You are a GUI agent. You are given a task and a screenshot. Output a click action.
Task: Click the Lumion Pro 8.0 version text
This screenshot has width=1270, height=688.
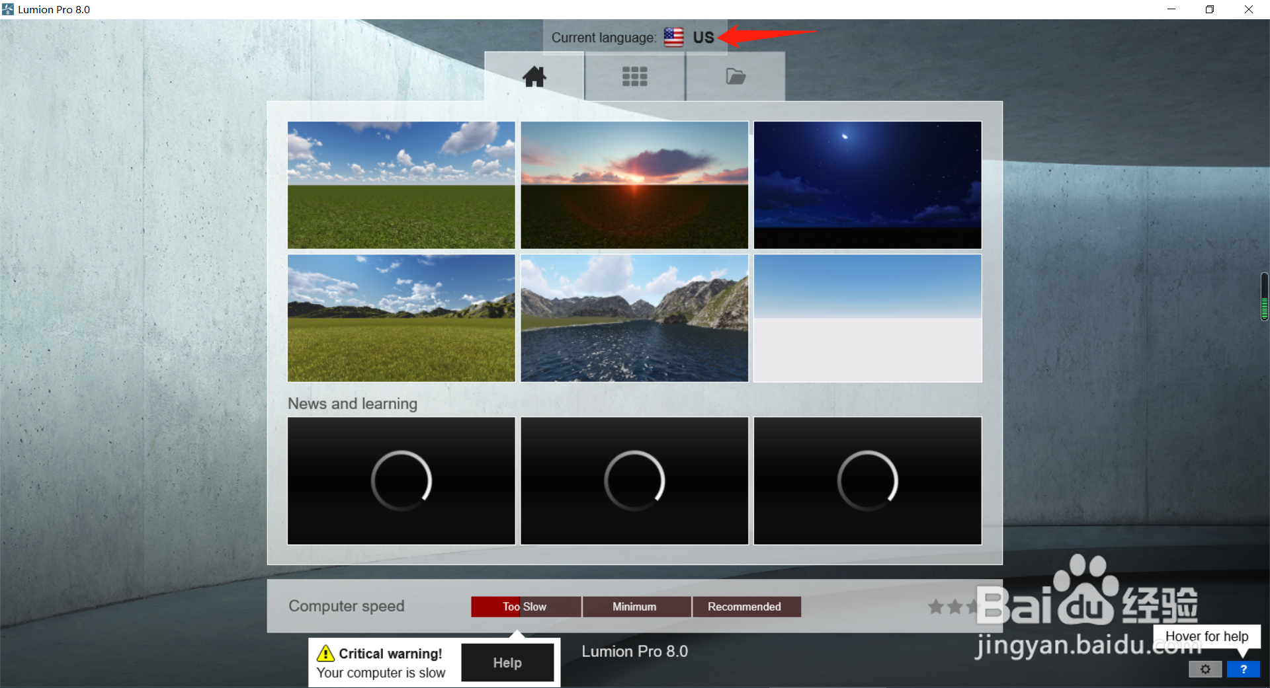635,651
